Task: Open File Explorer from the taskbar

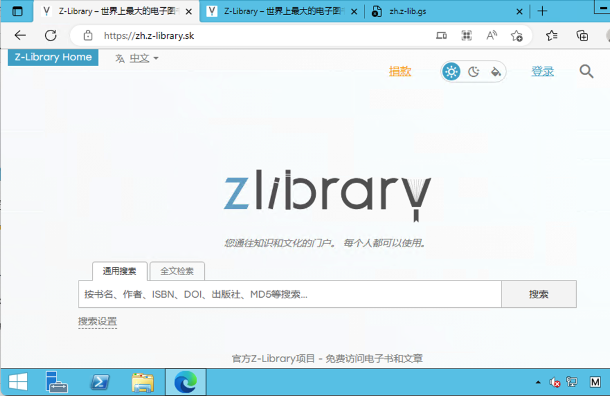Action: [143, 382]
